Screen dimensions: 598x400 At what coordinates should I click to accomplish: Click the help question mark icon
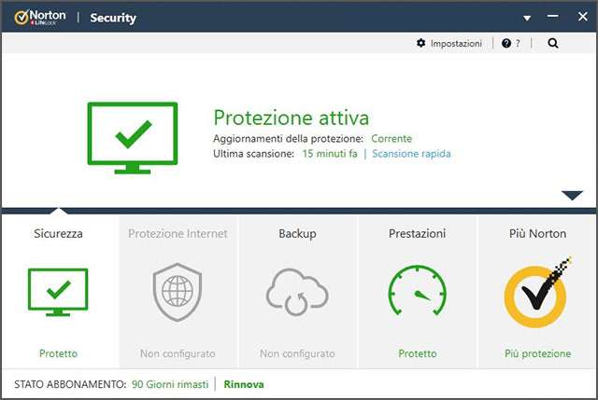click(506, 43)
